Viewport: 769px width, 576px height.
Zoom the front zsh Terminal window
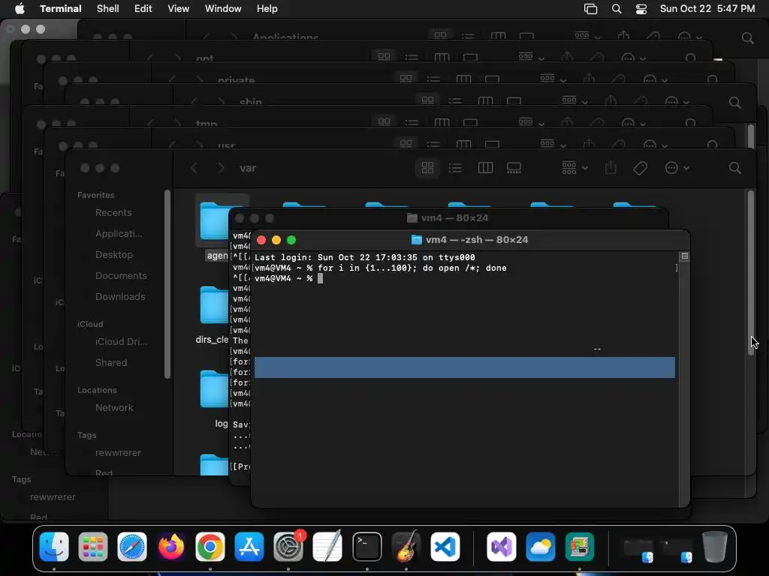(291, 240)
